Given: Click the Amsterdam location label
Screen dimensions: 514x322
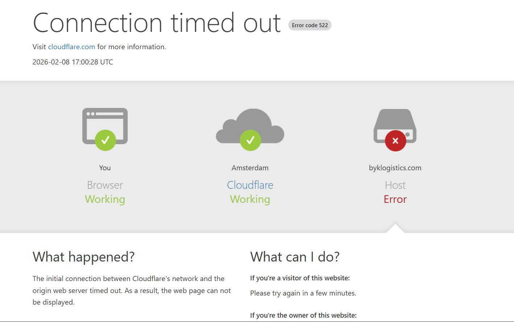Looking at the screenshot, I should [250, 168].
